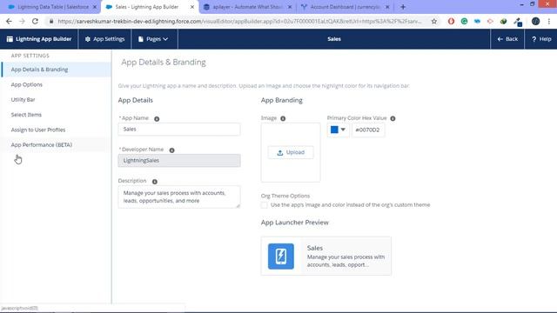557x313 pixels.
Task: Close the Sales Lightning App Builder tab
Action: click(x=192, y=7)
